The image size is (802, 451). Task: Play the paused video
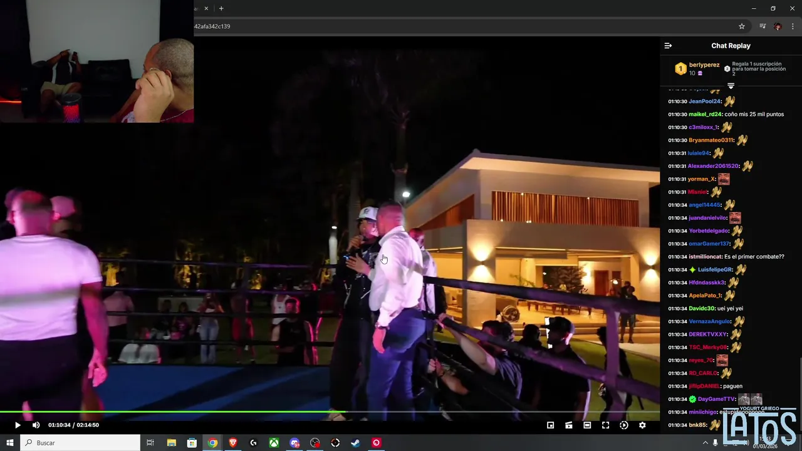(18, 425)
